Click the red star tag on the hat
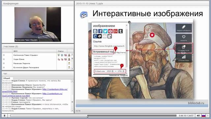211x119 pixels. [x=152, y=35]
